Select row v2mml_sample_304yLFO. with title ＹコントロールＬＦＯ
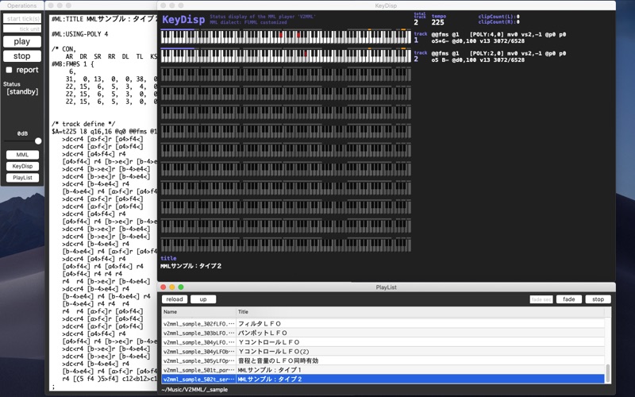This screenshot has width=635, height=397. point(383,342)
